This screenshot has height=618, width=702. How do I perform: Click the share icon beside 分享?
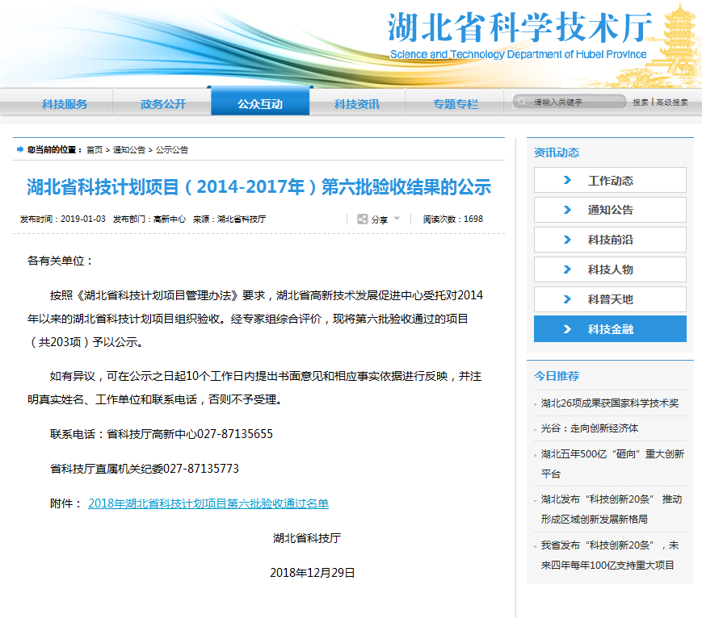[363, 219]
